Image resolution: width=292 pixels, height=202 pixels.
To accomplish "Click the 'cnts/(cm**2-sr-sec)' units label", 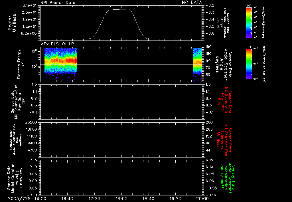I will [263, 22].
